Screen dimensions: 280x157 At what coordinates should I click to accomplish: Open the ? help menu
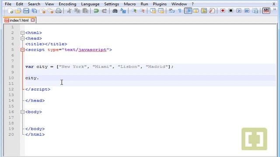point(192,4)
